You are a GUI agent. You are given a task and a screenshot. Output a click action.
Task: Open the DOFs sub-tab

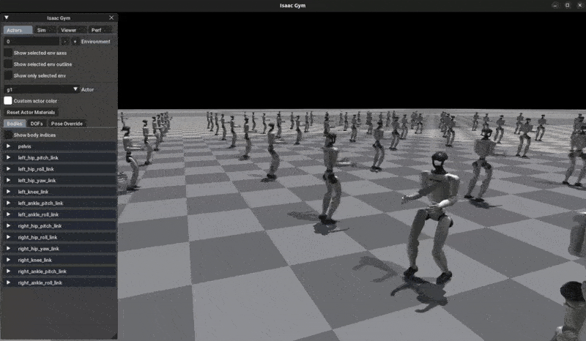click(37, 124)
